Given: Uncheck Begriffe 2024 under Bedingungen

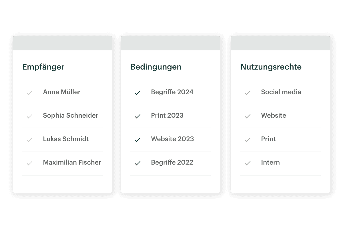Looking at the screenshot, I should [137, 92].
